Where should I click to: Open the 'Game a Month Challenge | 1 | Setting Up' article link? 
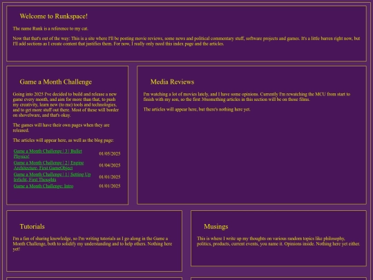[52, 177]
